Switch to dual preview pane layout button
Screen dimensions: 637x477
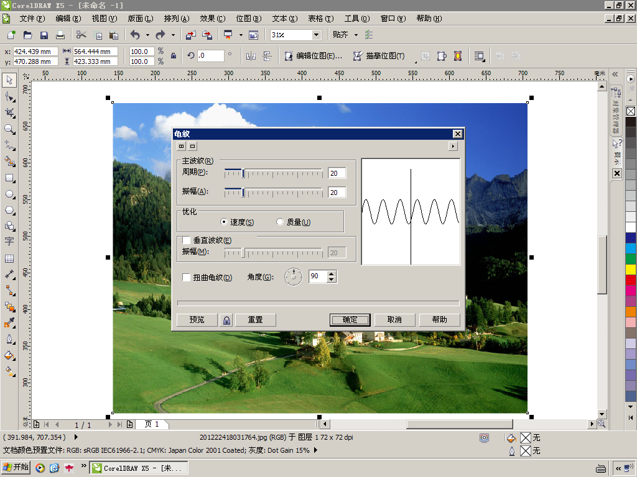181,146
